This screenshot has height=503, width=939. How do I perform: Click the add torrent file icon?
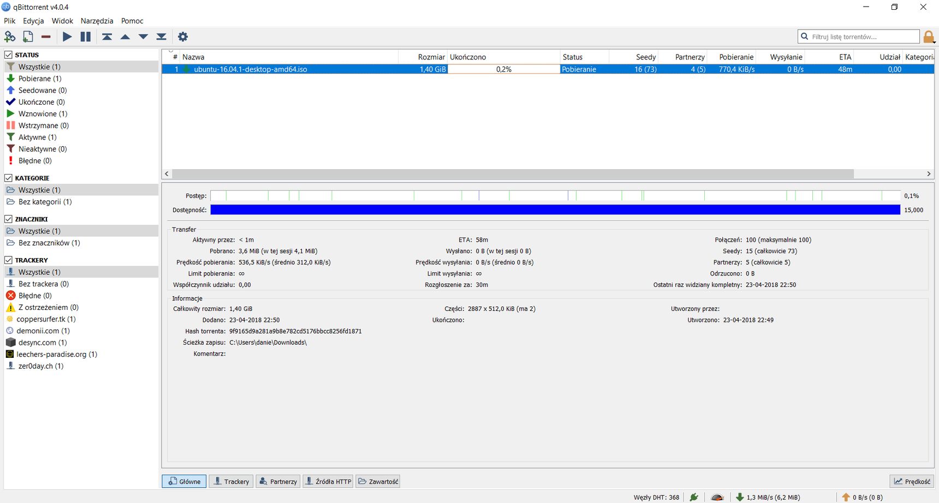tap(28, 37)
